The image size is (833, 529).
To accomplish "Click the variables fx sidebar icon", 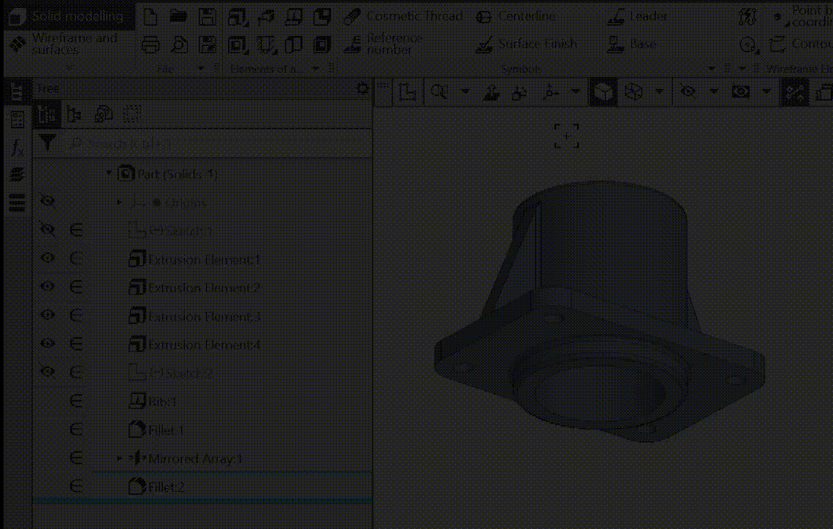I will [x=17, y=148].
